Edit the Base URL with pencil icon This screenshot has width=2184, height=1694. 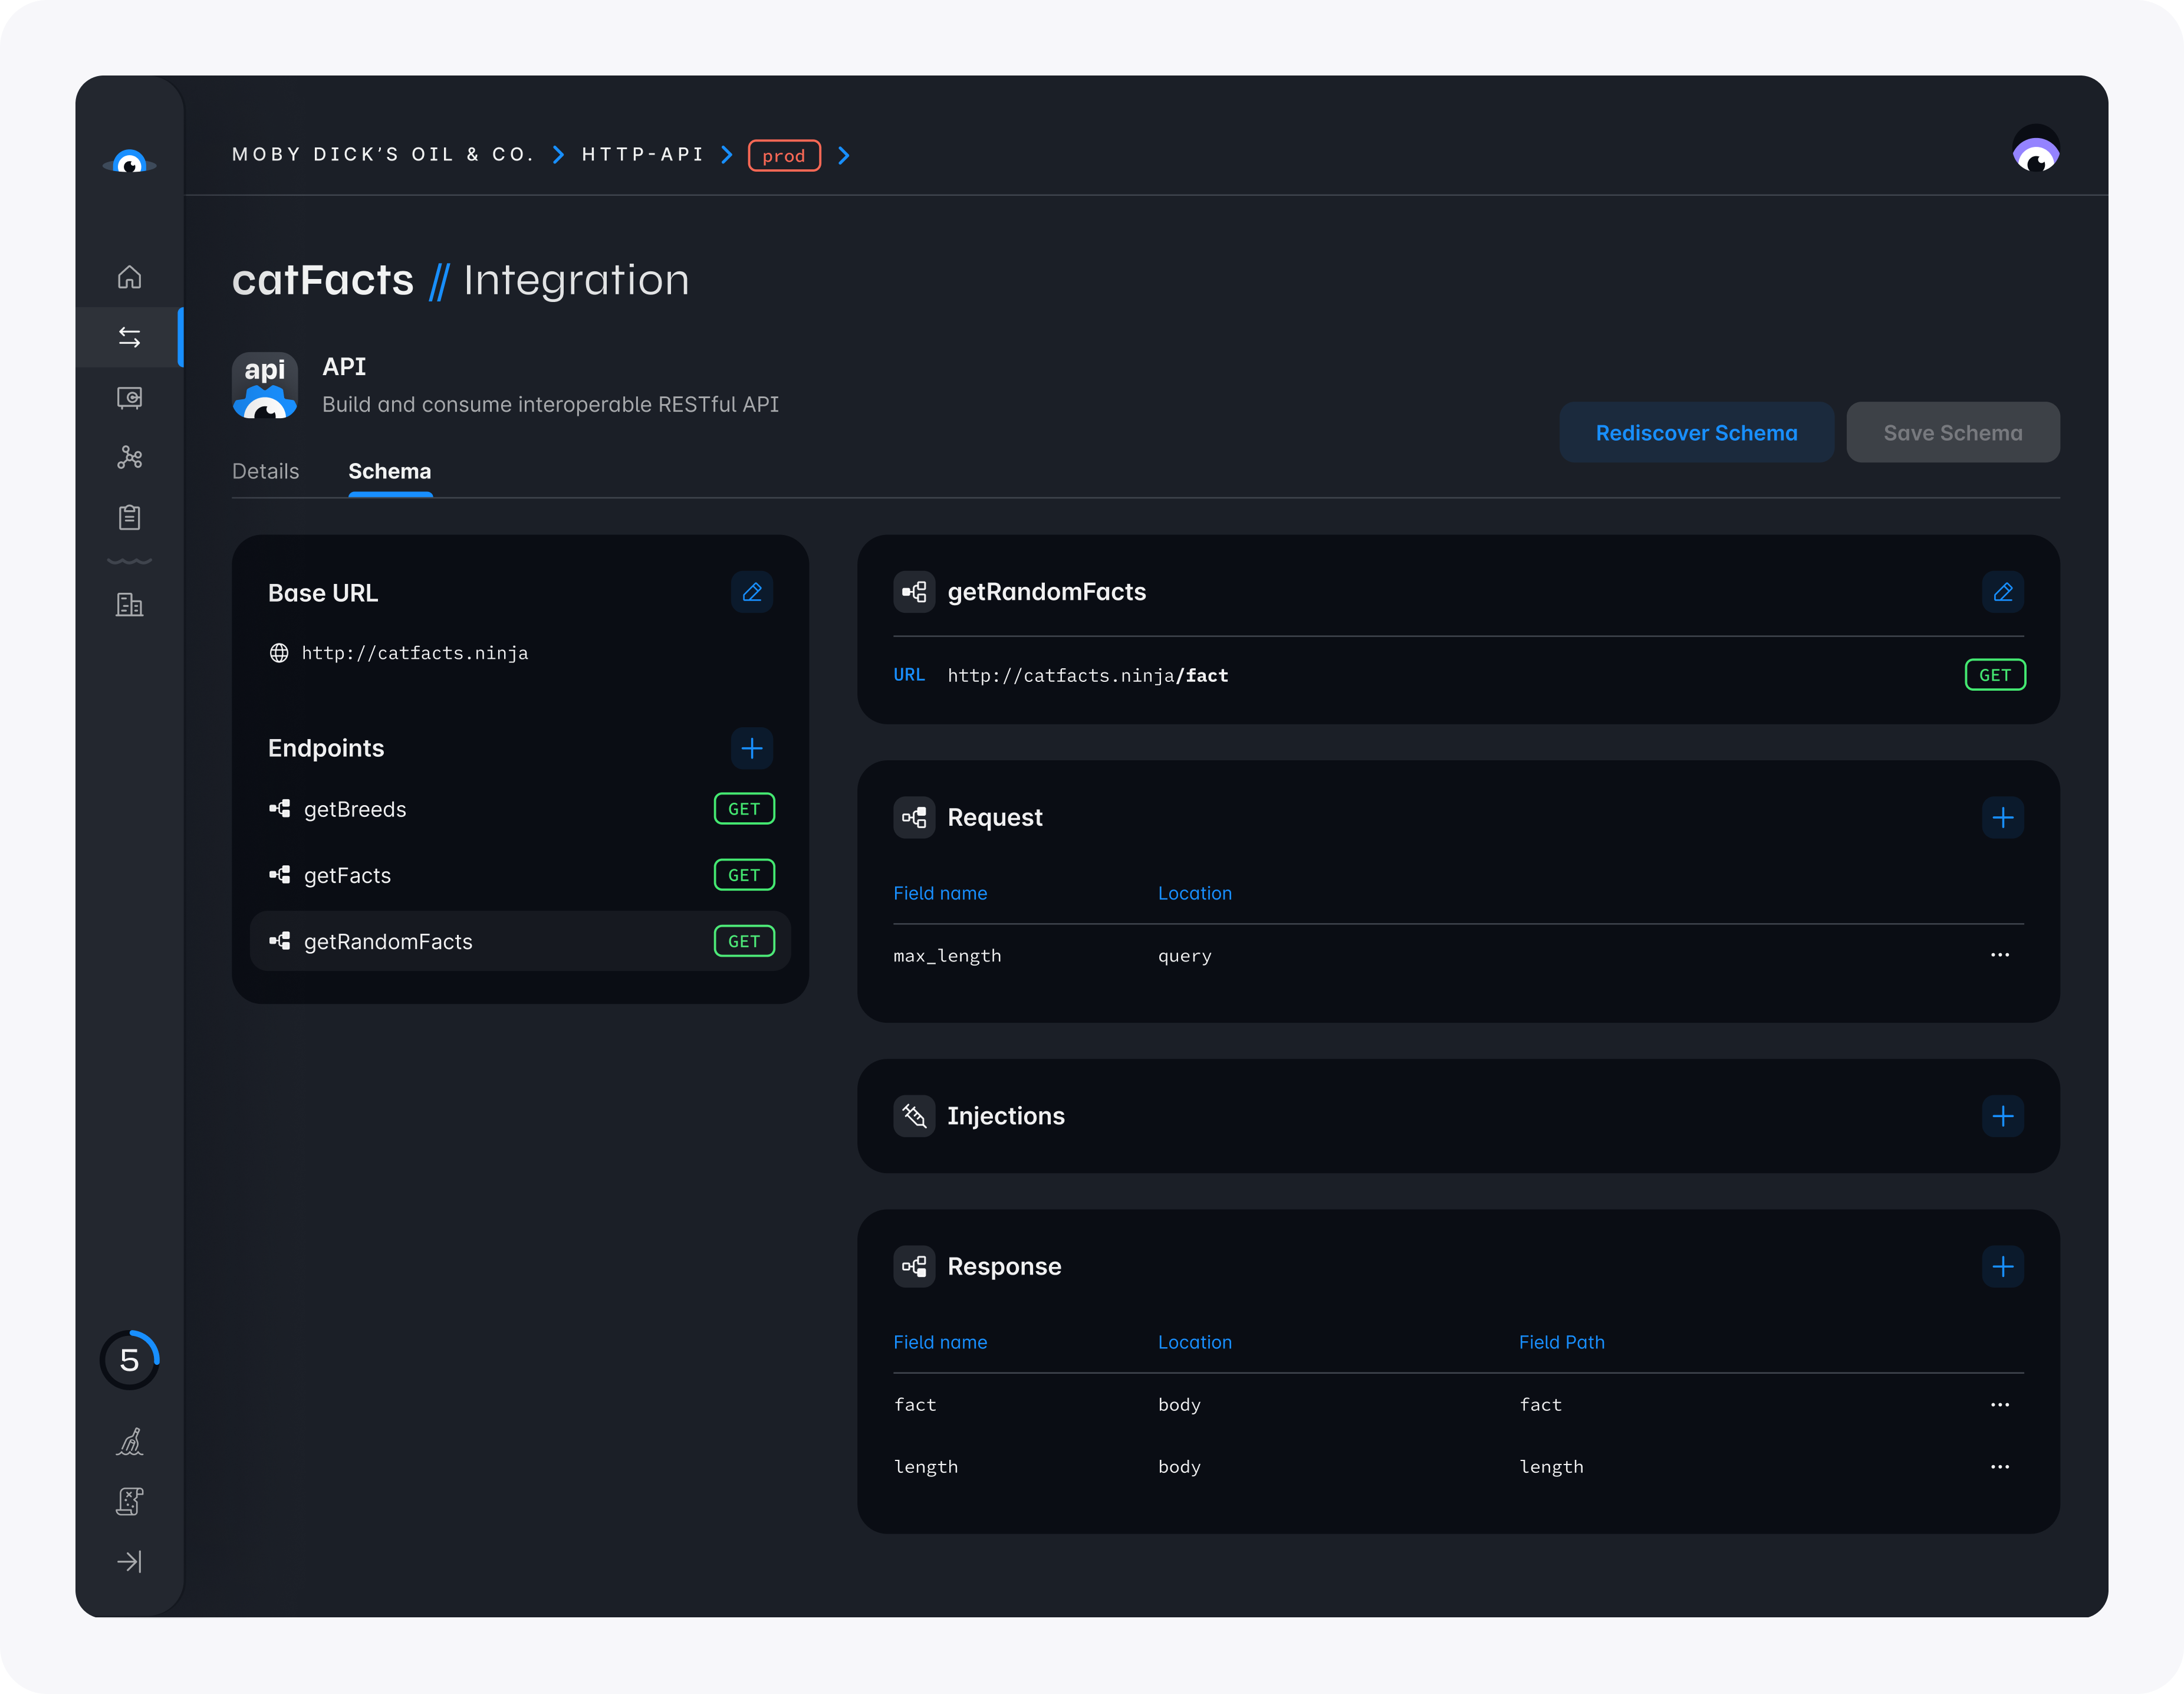coord(752,592)
